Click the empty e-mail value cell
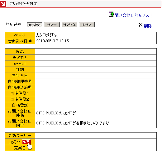This screenshot has height=152, width=162. pyautogui.click(x=96, y=63)
